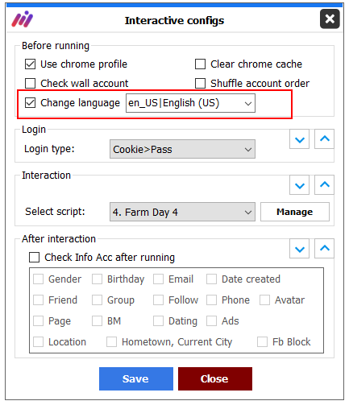Click up arrow in Interaction section
Image resolution: width=349 pixels, height=405 pixels.
click(x=325, y=185)
